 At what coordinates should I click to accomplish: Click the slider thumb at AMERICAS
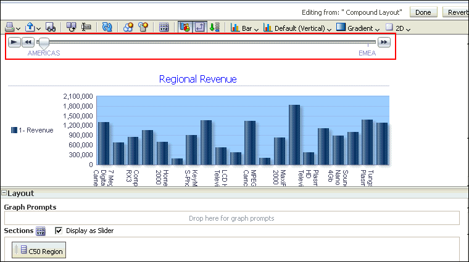tap(43, 43)
